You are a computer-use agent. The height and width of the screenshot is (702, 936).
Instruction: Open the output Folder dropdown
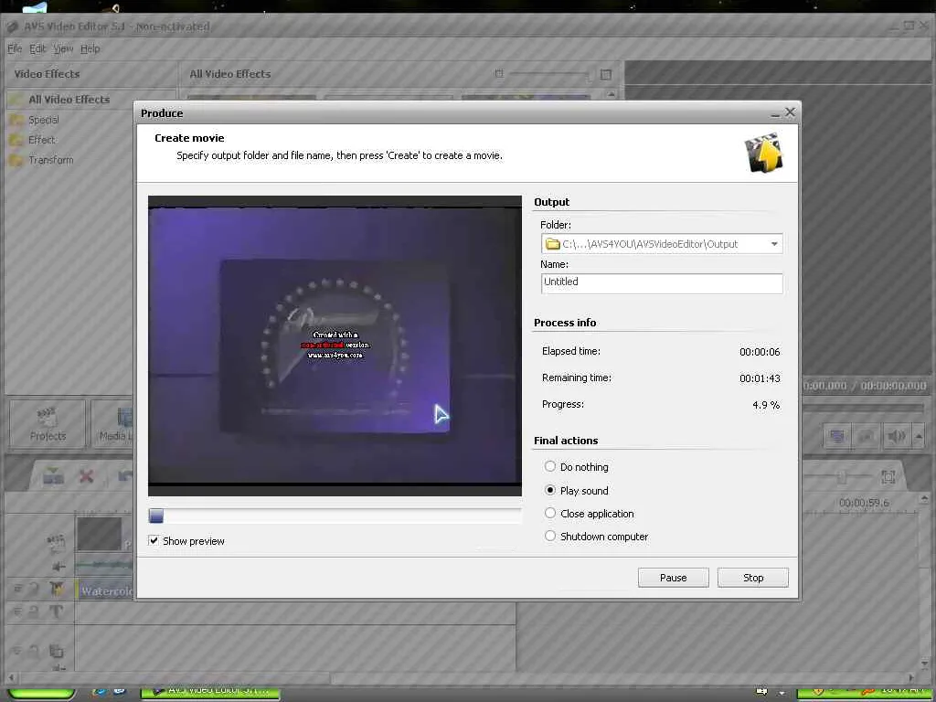773,243
